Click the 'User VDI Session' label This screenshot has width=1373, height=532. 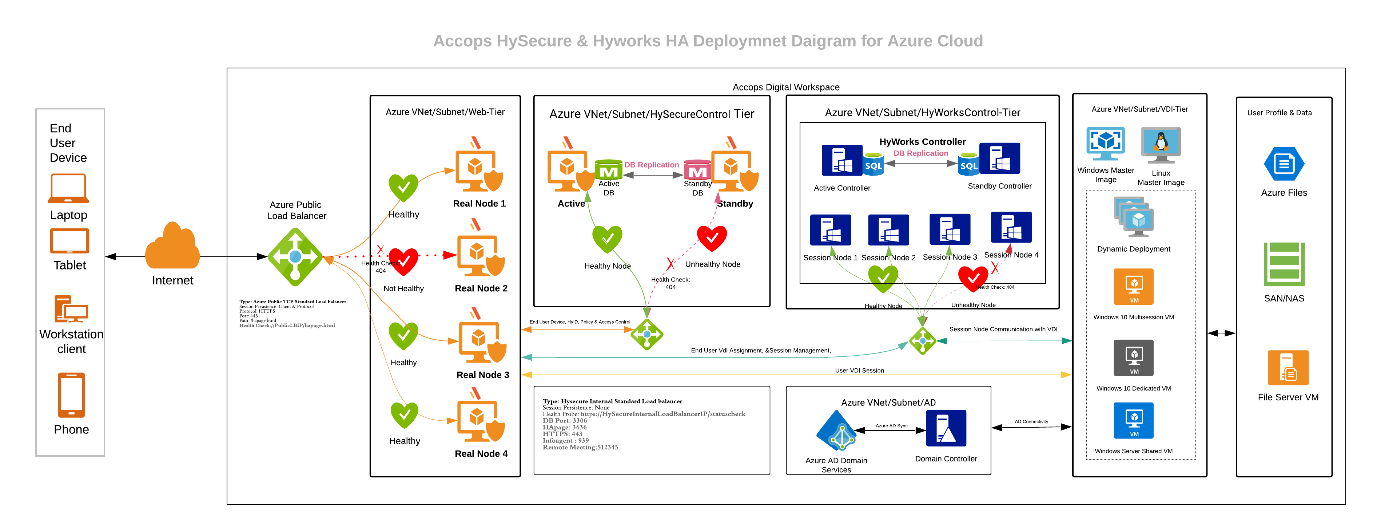tap(859, 371)
